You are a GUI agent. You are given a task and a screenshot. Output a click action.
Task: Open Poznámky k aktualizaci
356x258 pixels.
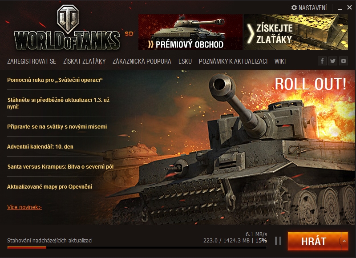[233, 61]
